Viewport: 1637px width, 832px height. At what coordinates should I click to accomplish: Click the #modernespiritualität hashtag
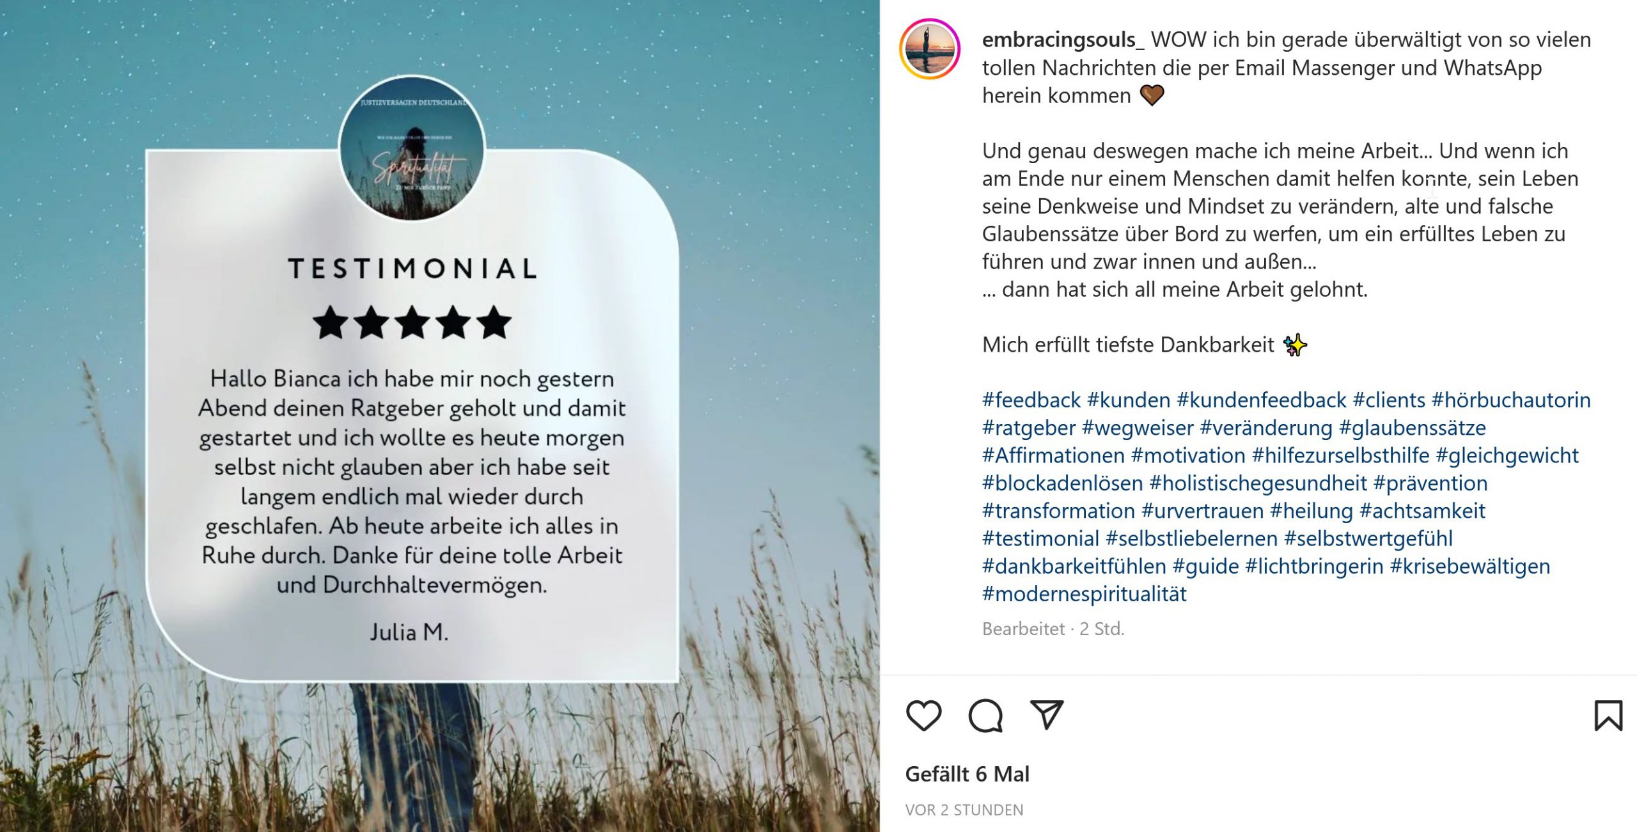click(x=1085, y=593)
